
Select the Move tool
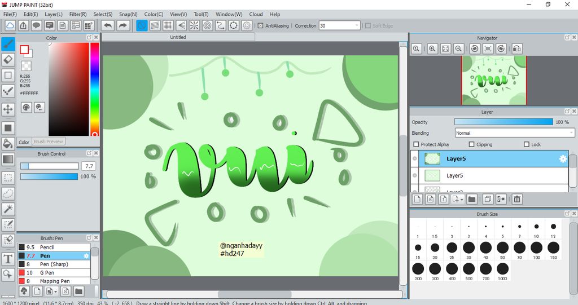pos(8,109)
